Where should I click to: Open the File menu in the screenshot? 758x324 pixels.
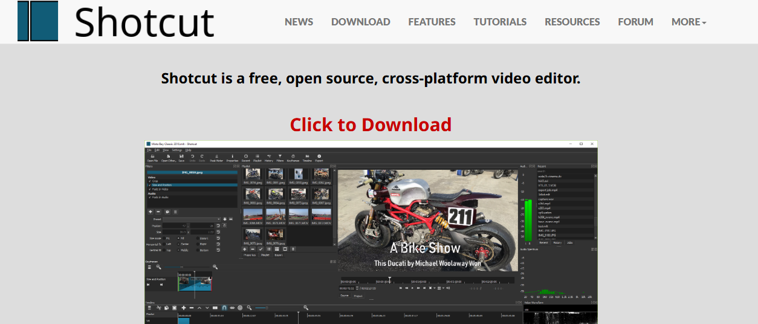tap(149, 150)
